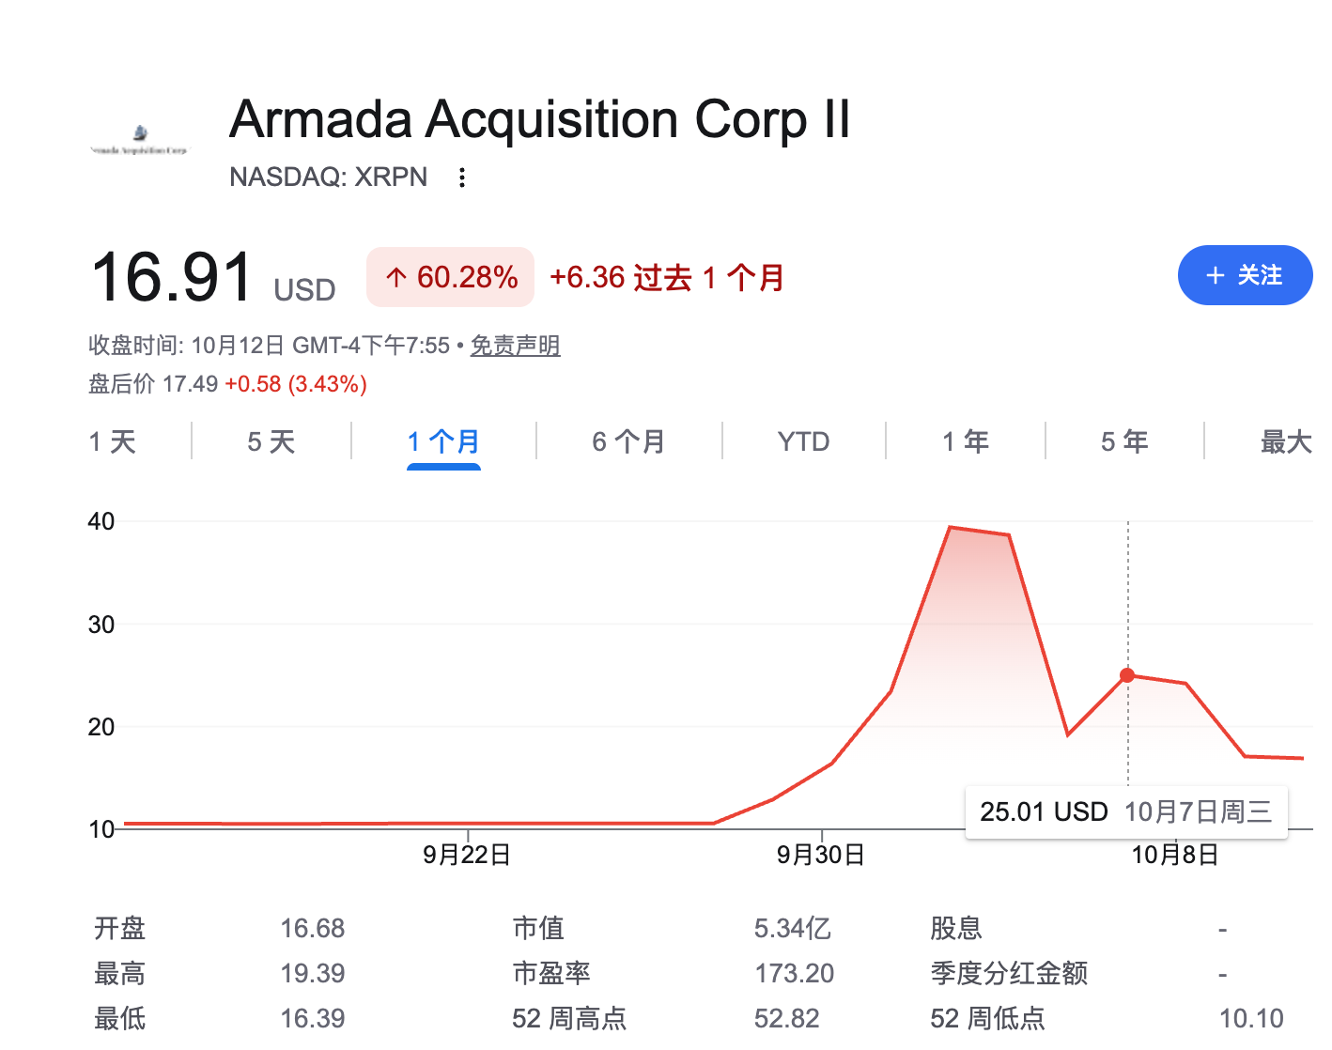Select the 1 个月 tab
This screenshot has height=1050, width=1332.
[x=443, y=441]
